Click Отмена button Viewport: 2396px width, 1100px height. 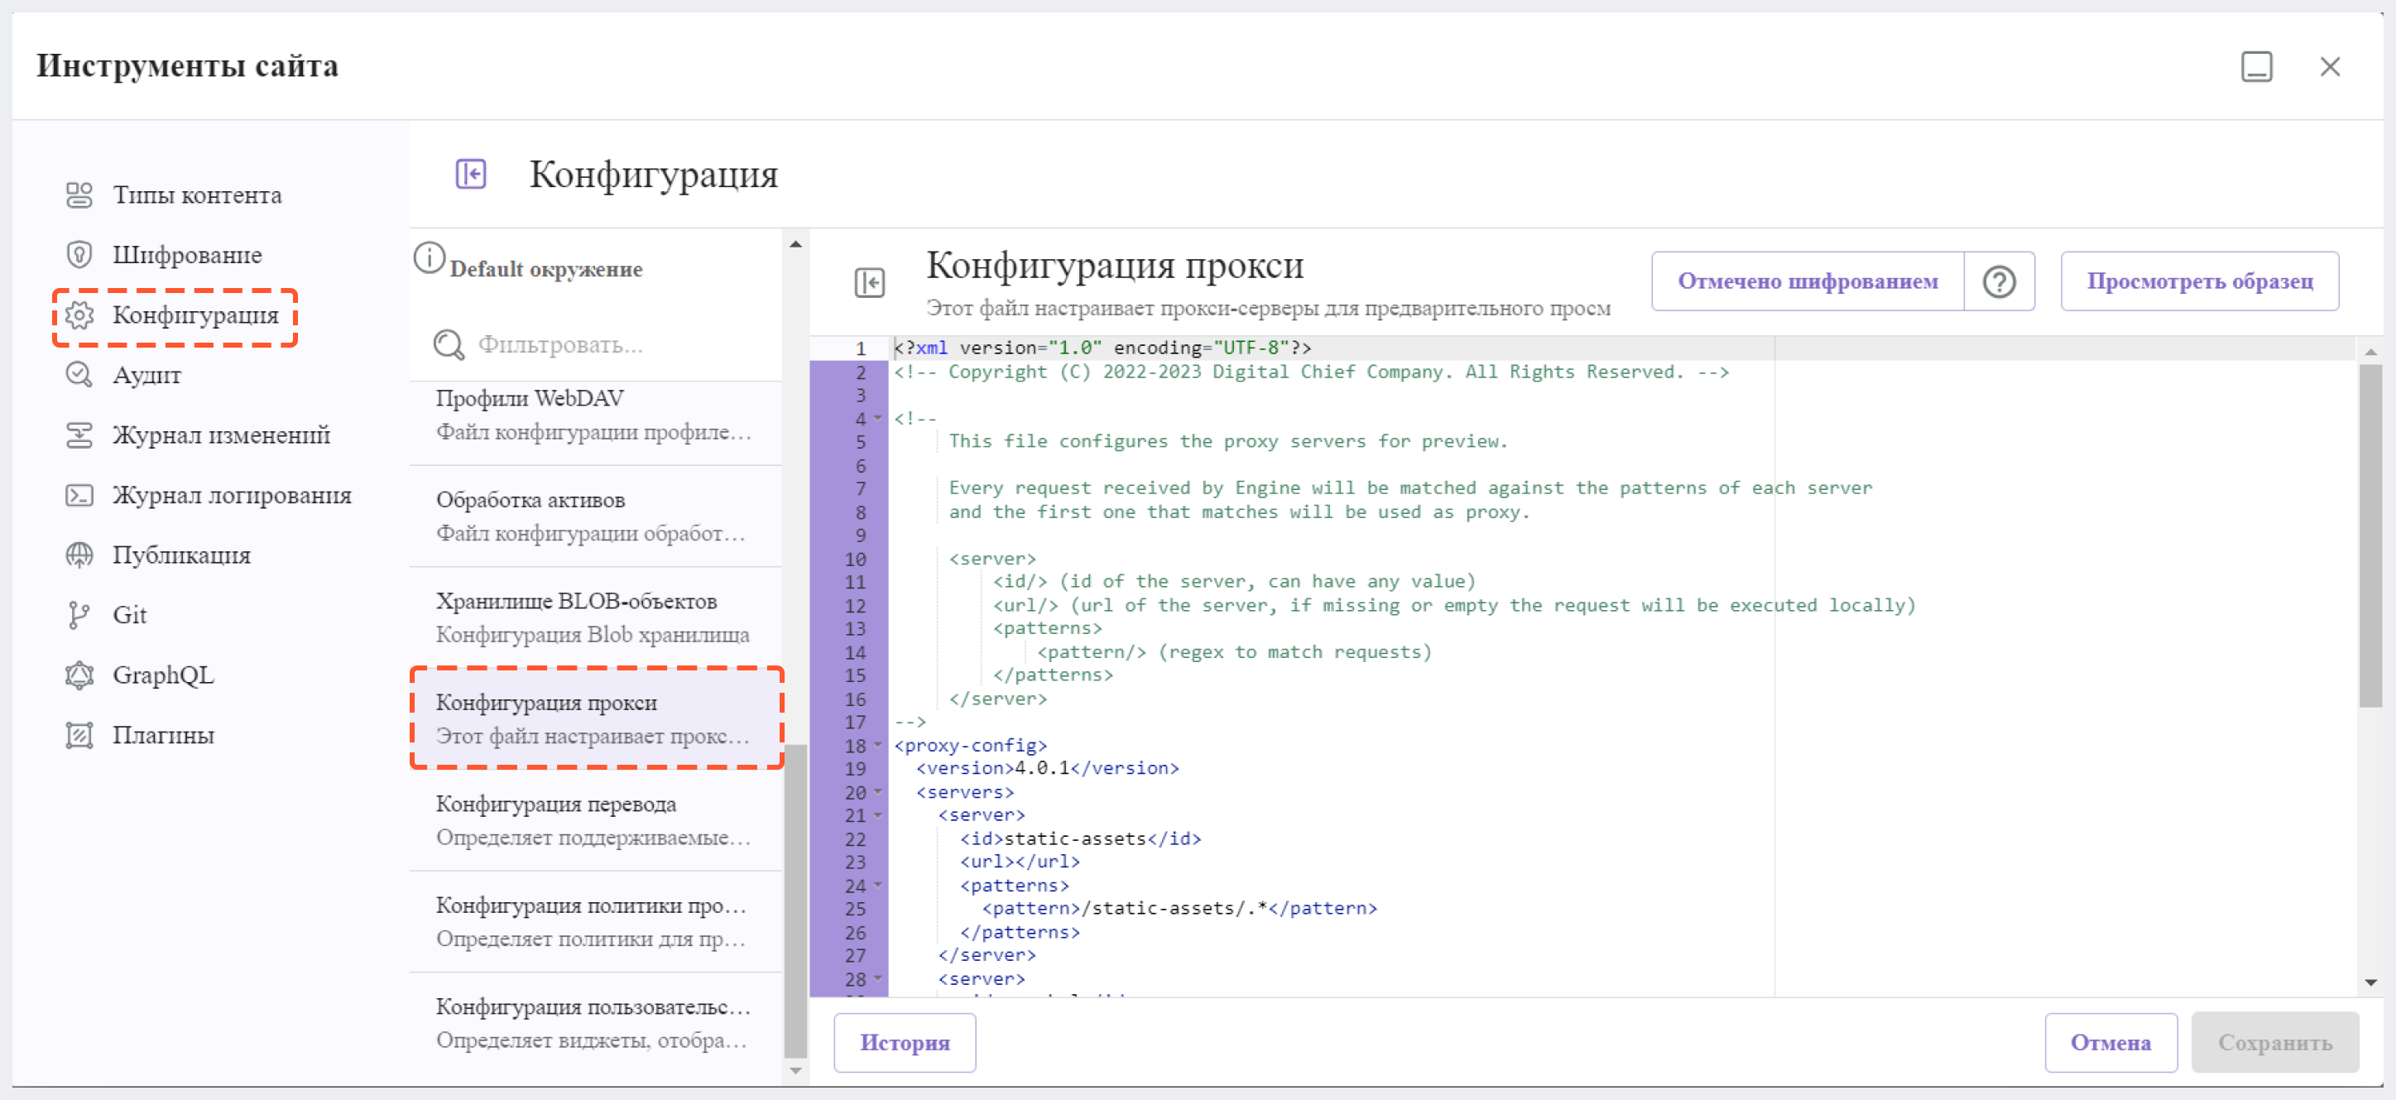(2110, 1043)
